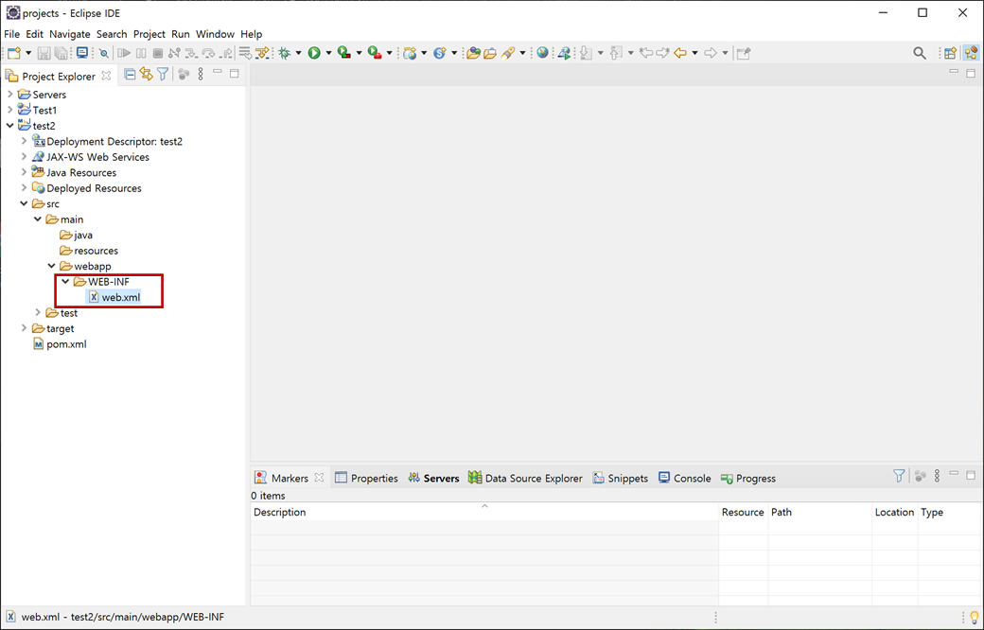The width and height of the screenshot is (984, 630).
Task: Click the Last Edit Location arrow icon
Action: pyautogui.click(x=646, y=53)
